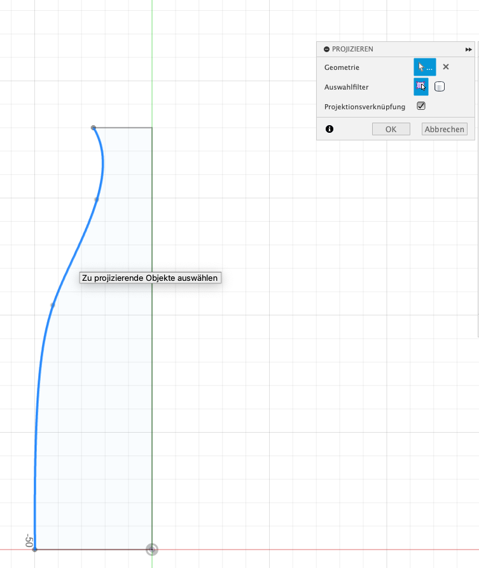479x568 pixels.
Task: Expand the dialog using double-arrow icon
Action: pyautogui.click(x=469, y=49)
